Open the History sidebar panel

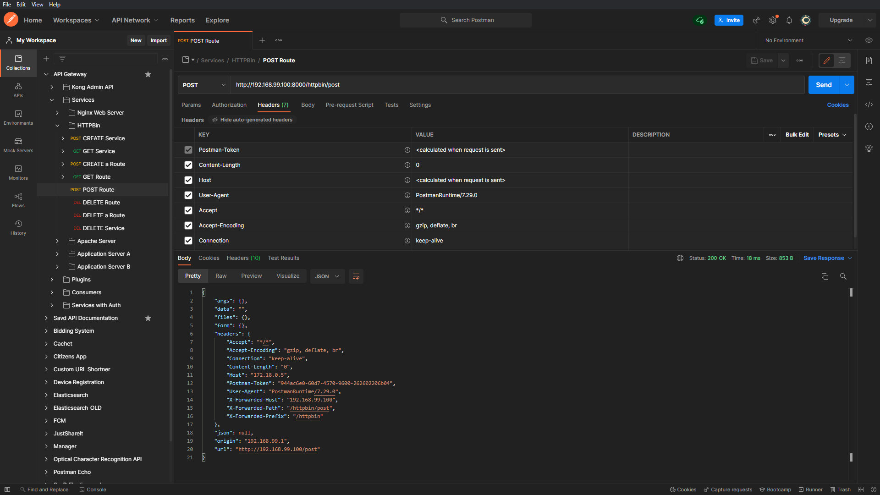coord(18,227)
